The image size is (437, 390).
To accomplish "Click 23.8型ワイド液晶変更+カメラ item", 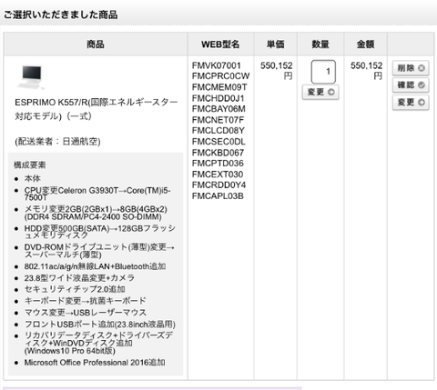I will pyautogui.click(x=79, y=278).
